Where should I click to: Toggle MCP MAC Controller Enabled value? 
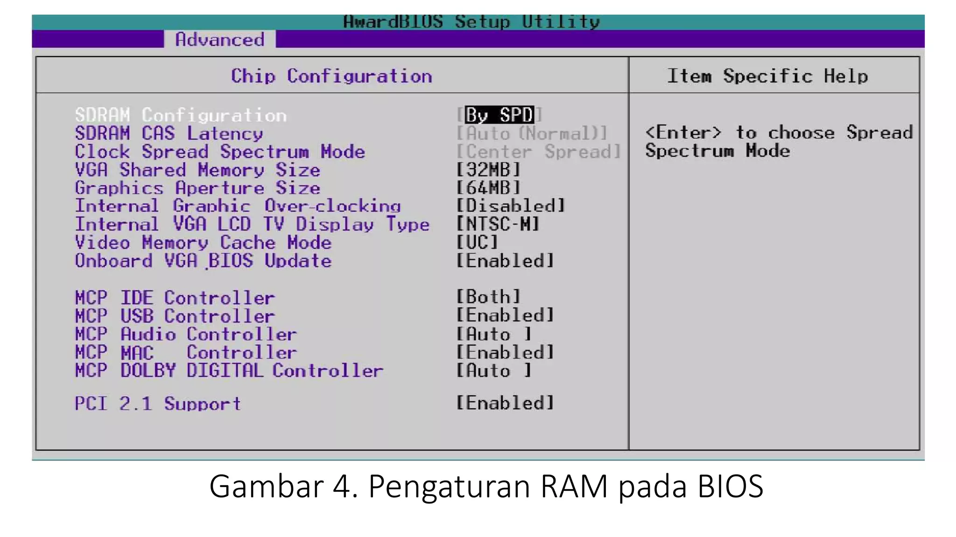point(505,352)
